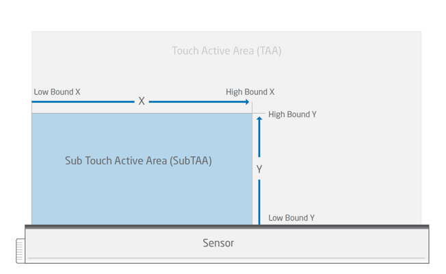Click the letter Y on the axis
The width and height of the screenshot is (446, 274).
pyautogui.click(x=259, y=169)
